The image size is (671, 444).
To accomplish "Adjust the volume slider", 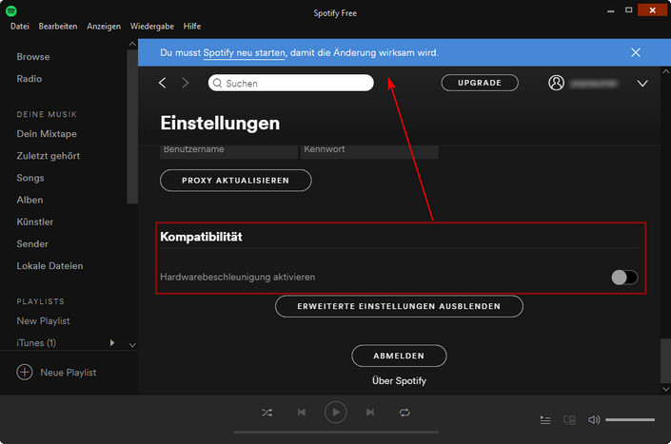I will tap(630, 420).
